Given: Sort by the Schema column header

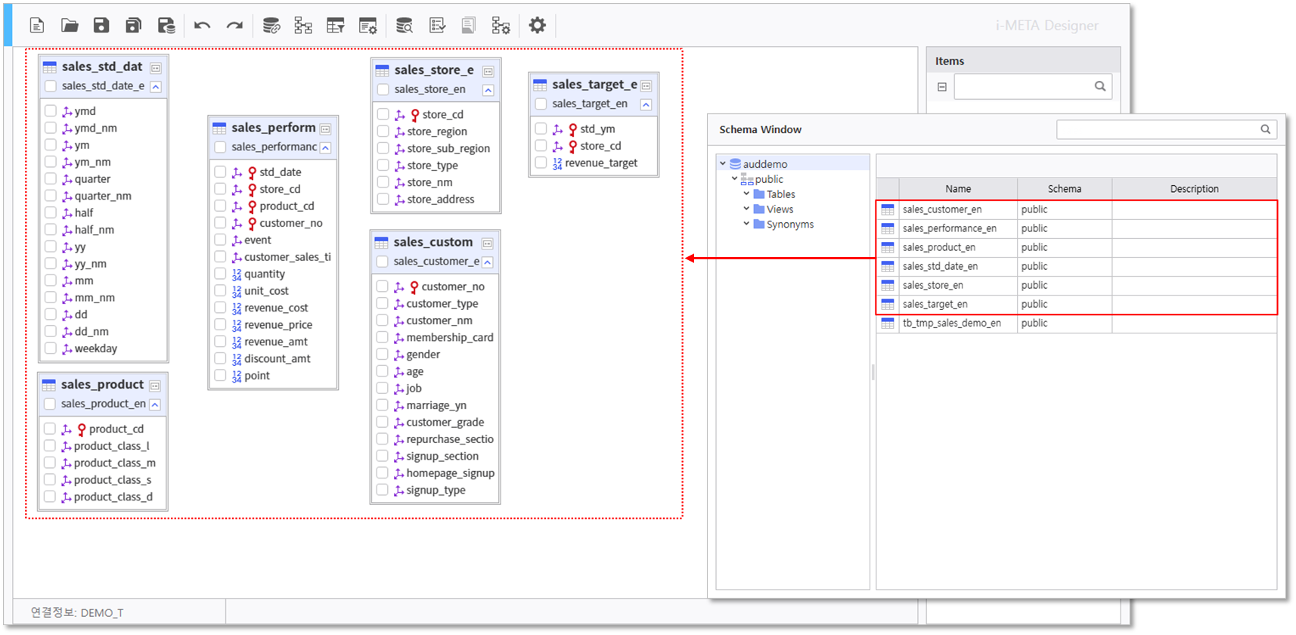Looking at the screenshot, I should point(1065,189).
